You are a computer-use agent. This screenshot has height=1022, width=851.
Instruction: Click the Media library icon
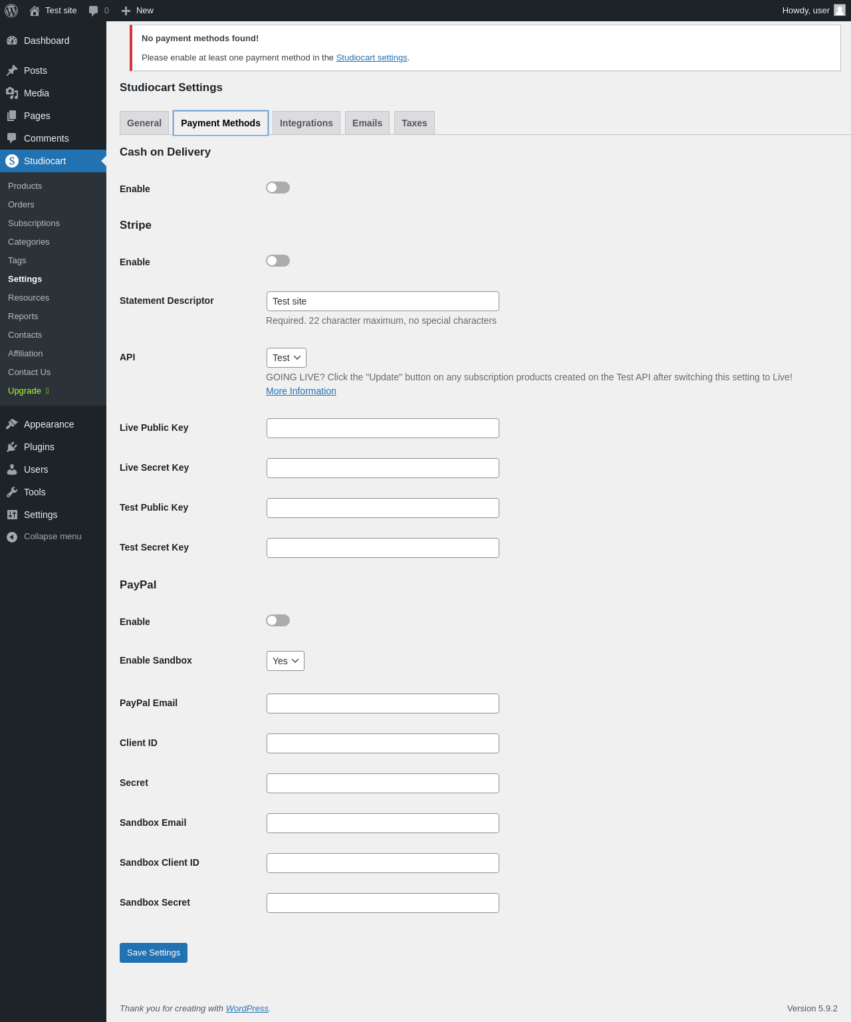click(12, 93)
